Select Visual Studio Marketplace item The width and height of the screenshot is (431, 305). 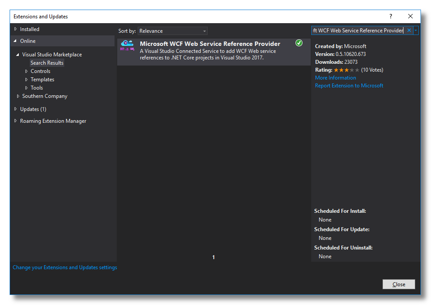point(52,55)
